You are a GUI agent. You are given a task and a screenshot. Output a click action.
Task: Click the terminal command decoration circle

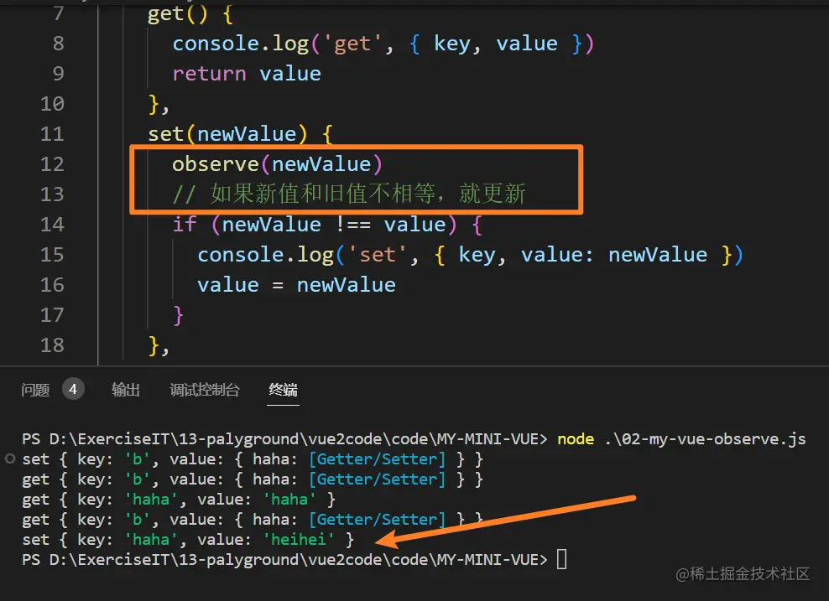[x=9, y=459]
